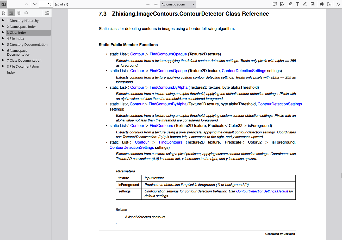342x240 pixels.
Task: Select the add text annotation tool
Action: pyautogui.click(x=297, y=4)
